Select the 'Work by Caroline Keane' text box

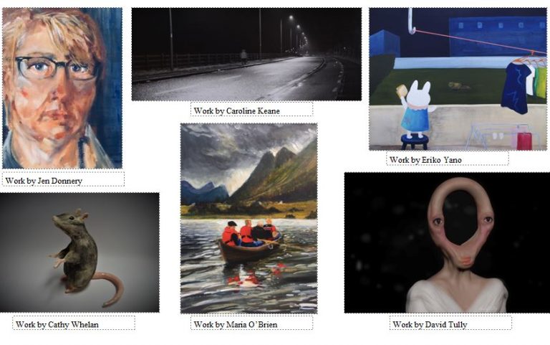click(x=251, y=109)
